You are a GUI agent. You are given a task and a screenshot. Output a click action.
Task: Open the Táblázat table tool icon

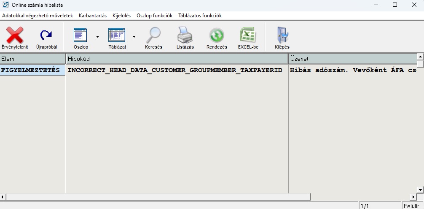(117, 35)
